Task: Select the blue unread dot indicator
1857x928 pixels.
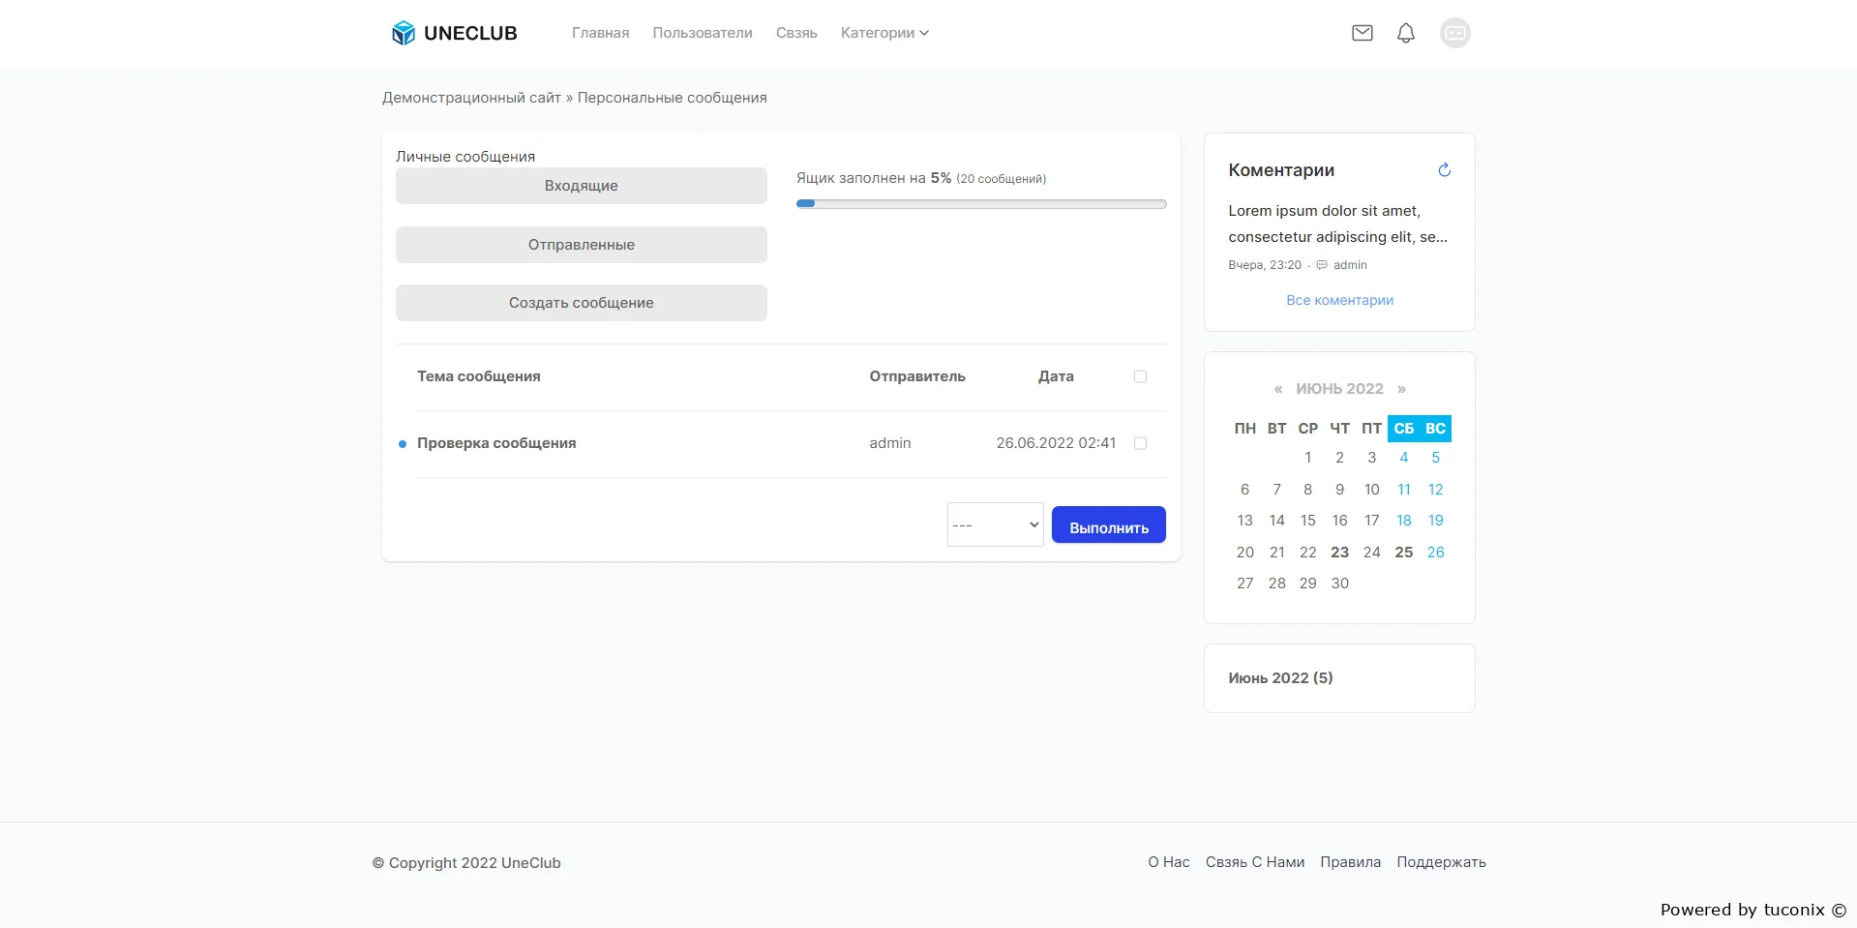Action: 403,444
